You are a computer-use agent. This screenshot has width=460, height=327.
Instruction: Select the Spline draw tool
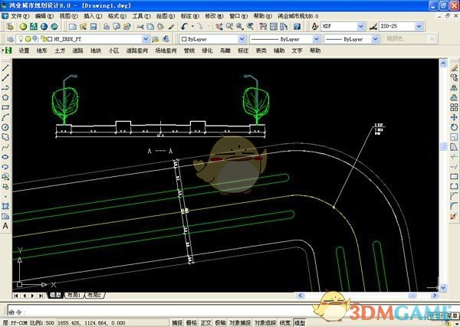(5, 147)
